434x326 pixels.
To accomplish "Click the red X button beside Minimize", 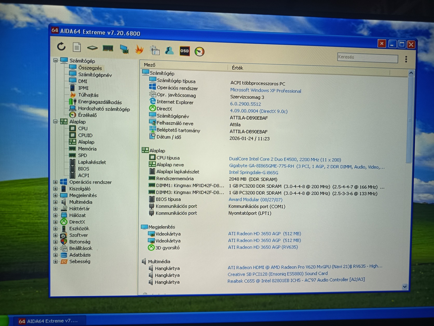I will click(382, 43).
